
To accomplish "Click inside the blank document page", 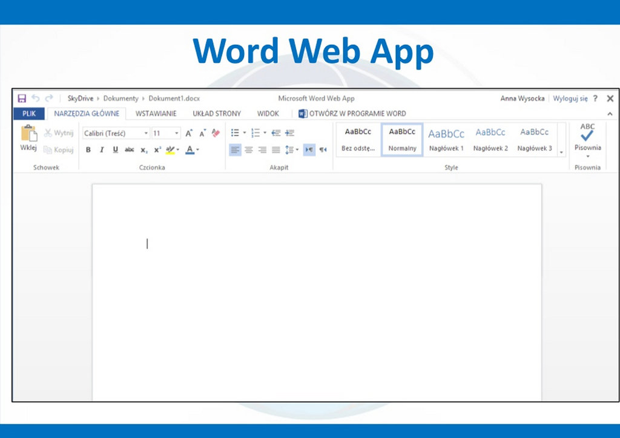I will pyautogui.click(x=317, y=292).
